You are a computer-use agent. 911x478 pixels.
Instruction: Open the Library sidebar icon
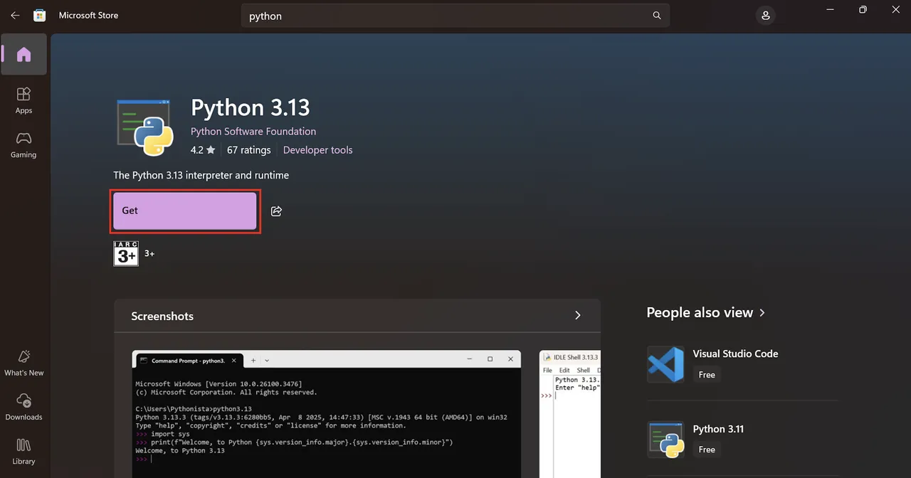click(23, 451)
